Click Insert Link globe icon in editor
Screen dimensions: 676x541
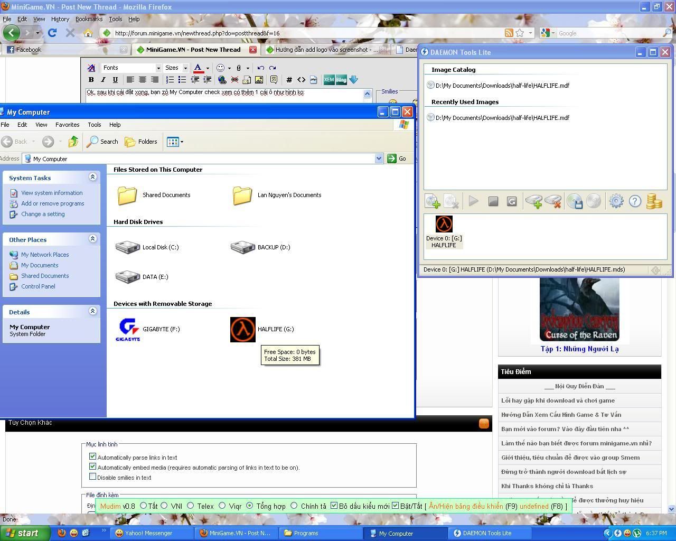point(222,80)
